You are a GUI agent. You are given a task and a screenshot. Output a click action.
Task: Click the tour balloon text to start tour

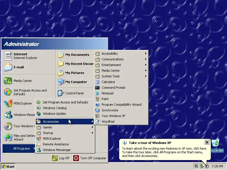[165, 152]
